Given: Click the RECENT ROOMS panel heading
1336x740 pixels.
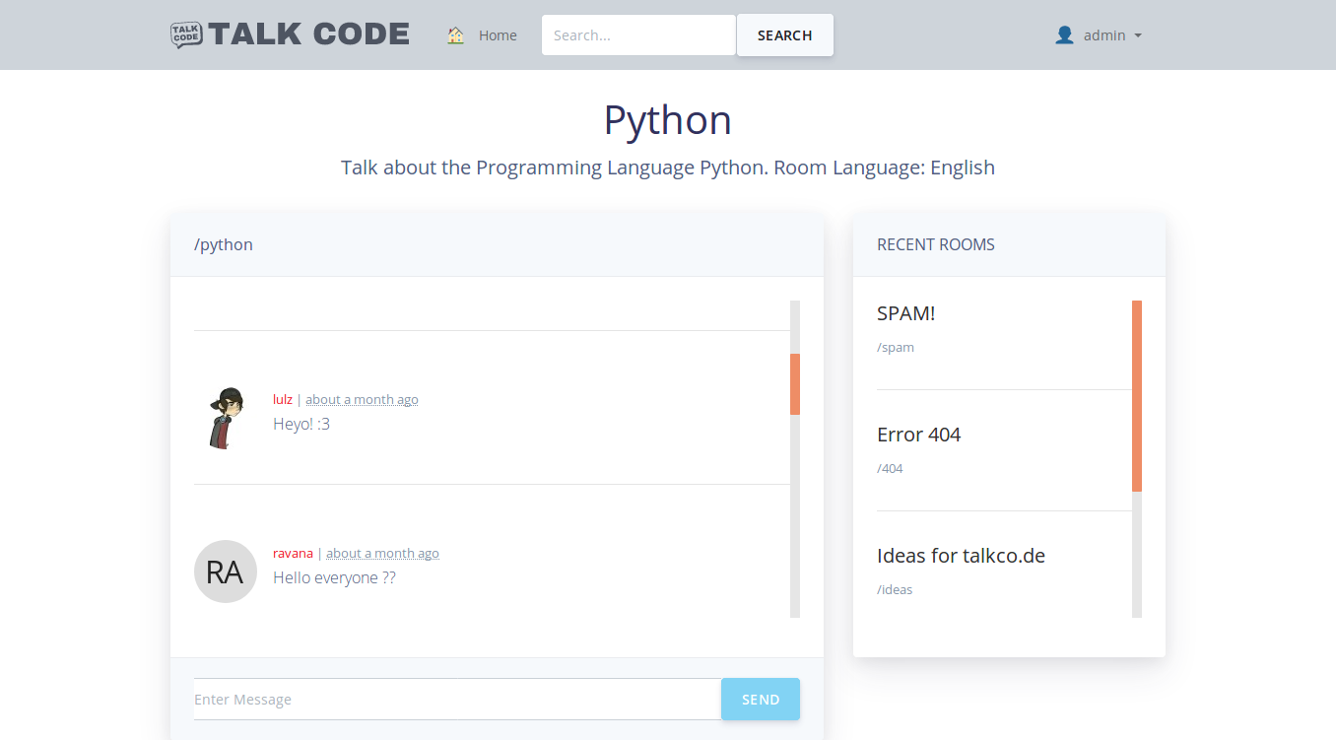Looking at the screenshot, I should [x=935, y=244].
